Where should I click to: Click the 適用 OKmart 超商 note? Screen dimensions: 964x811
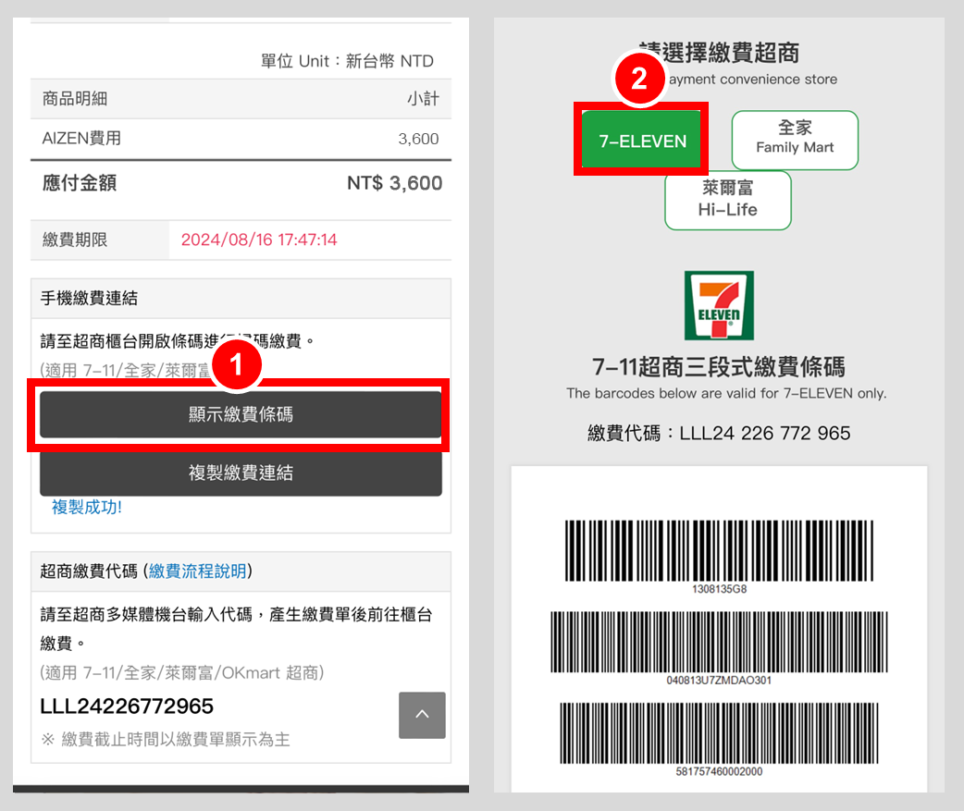(182, 673)
